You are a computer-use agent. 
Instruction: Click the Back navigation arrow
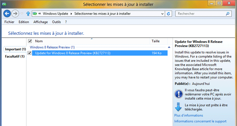point(7,14)
